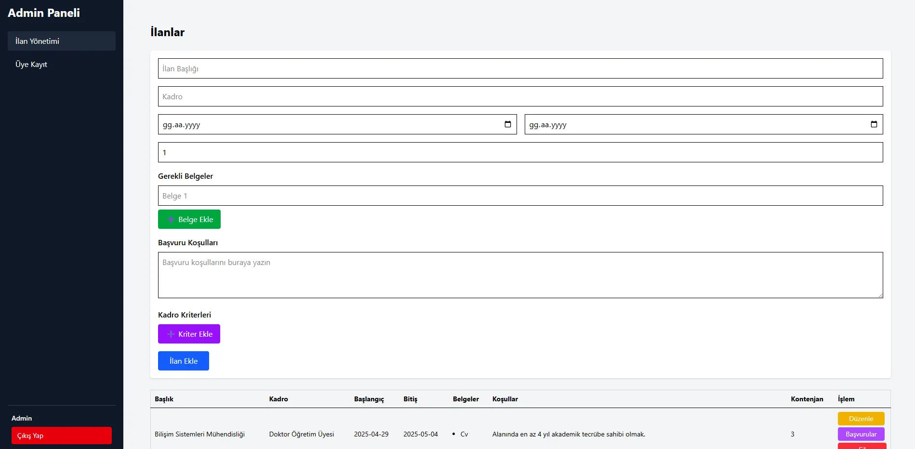Select the Doktor Öğretim Üyesi cell
Viewport: 915px width, 449px height.
tap(302, 434)
